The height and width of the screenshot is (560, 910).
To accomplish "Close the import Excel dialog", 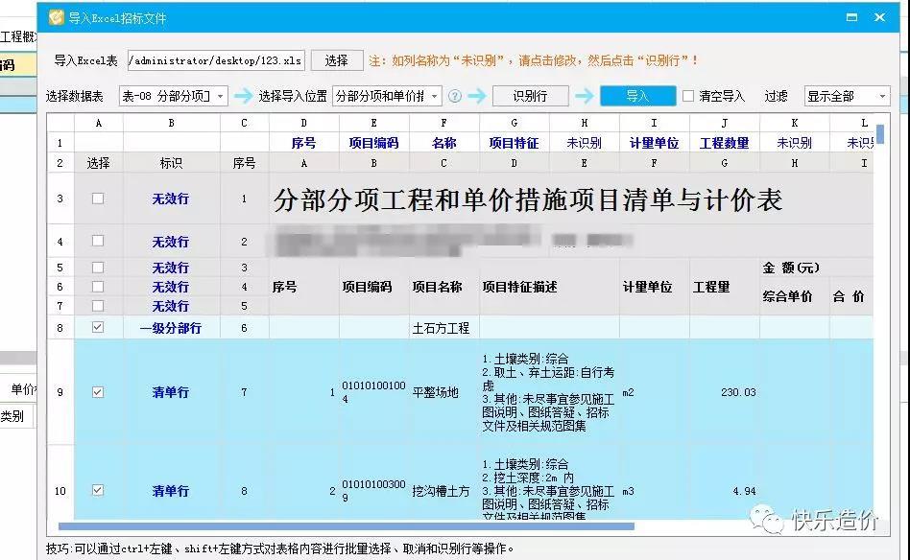I will [880, 17].
